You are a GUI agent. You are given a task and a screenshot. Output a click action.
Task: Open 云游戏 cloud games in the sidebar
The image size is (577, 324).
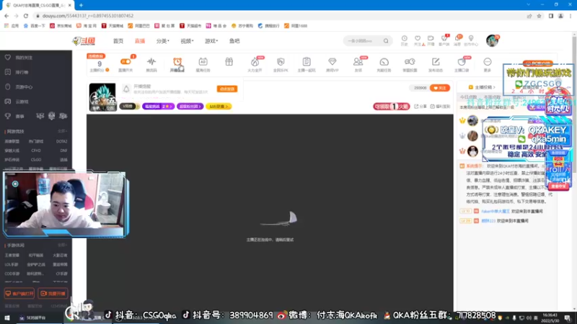click(x=22, y=102)
